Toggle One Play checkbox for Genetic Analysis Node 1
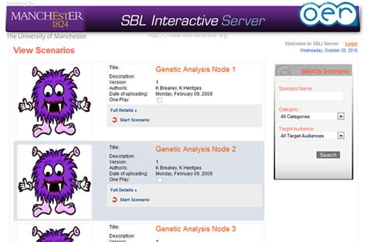This screenshot has height=242, width=367. (159, 101)
